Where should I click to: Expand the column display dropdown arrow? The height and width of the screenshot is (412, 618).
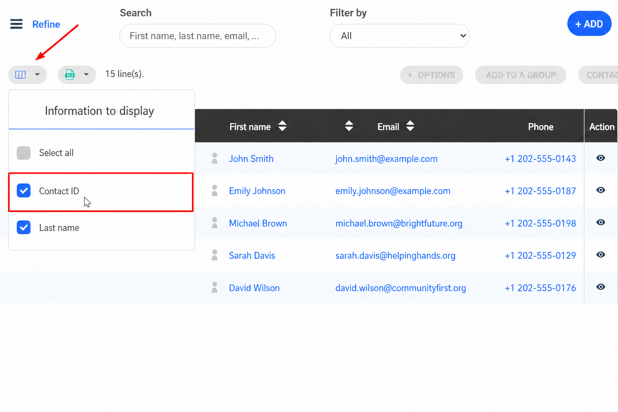[37, 74]
